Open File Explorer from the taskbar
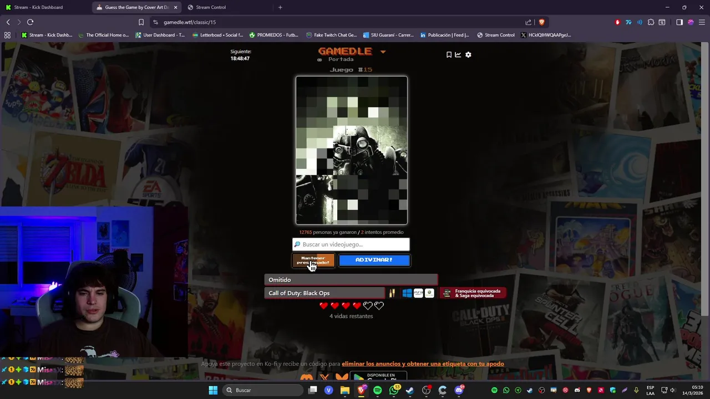 click(x=344, y=390)
